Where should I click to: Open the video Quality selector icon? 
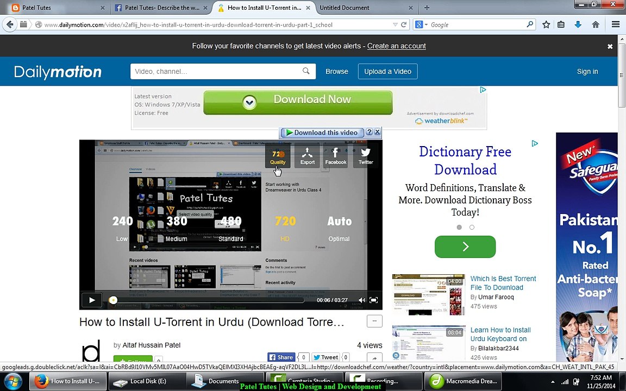[x=278, y=156]
